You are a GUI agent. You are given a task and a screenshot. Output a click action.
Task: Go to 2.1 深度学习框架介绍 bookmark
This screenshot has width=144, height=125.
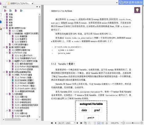tap(21, 50)
